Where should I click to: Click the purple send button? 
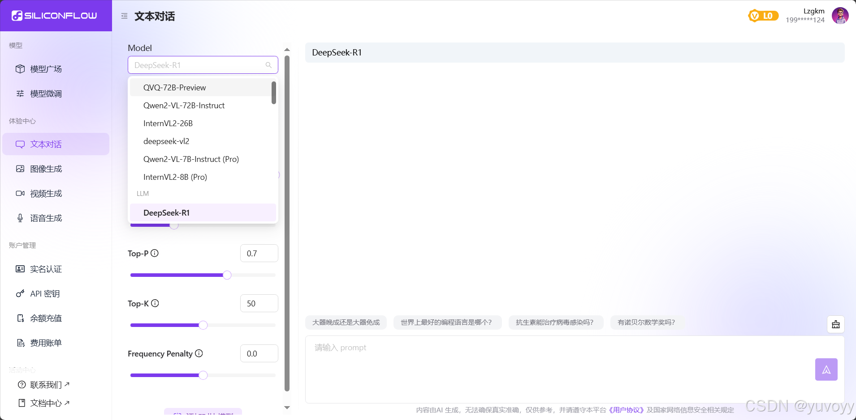coord(826,369)
